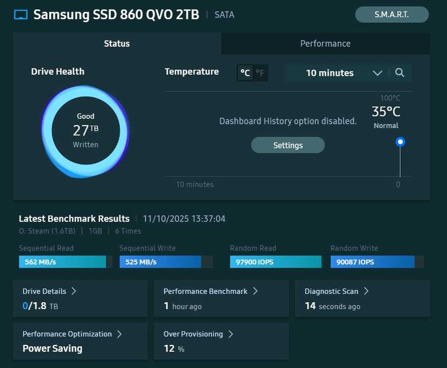Click the 'Latest Benchmark Results' heading
This screenshot has height=368, width=447.
point(74,219)
